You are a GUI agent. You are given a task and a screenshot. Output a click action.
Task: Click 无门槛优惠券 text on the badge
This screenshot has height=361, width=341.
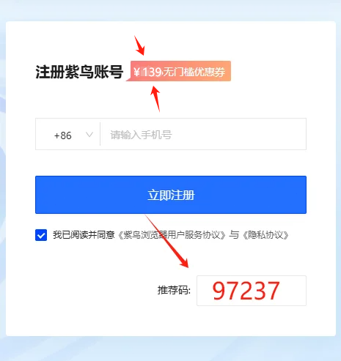coord(194,72)
